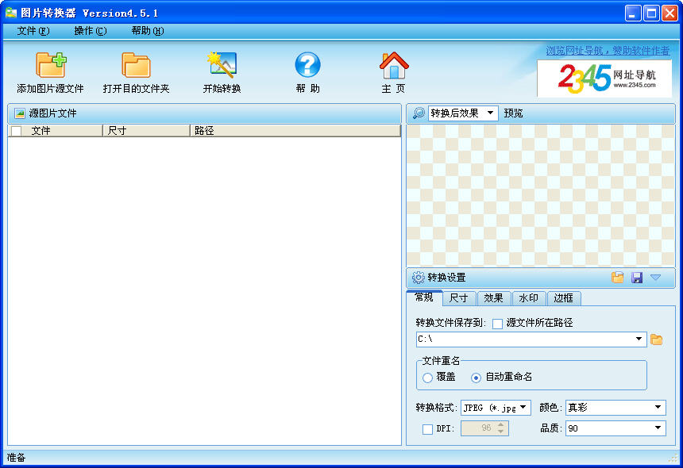This screenshot has width=683, height=468.
Task: Open the 文件(F) menu
Action: click(x=33, y=31)
